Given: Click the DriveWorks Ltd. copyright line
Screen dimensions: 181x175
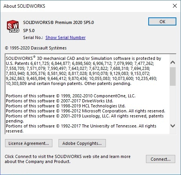Looking at the screenshot, I should point(59,101).
